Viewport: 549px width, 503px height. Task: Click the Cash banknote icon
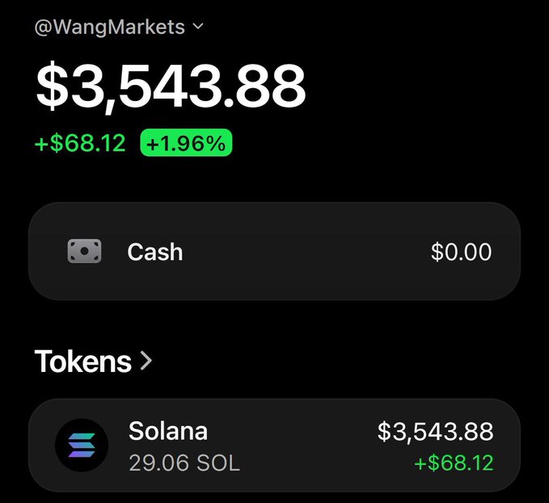tap(84, 251)
